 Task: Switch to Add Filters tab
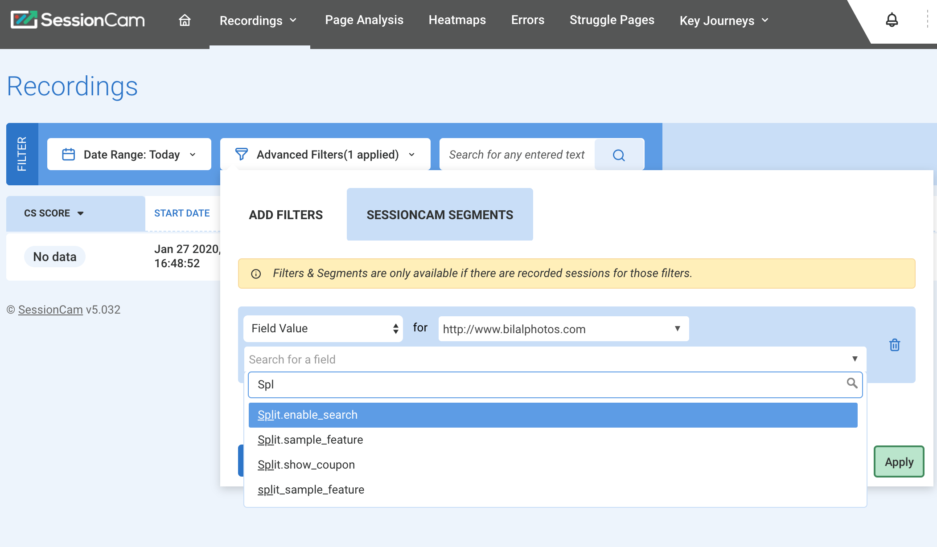(286, 215)
